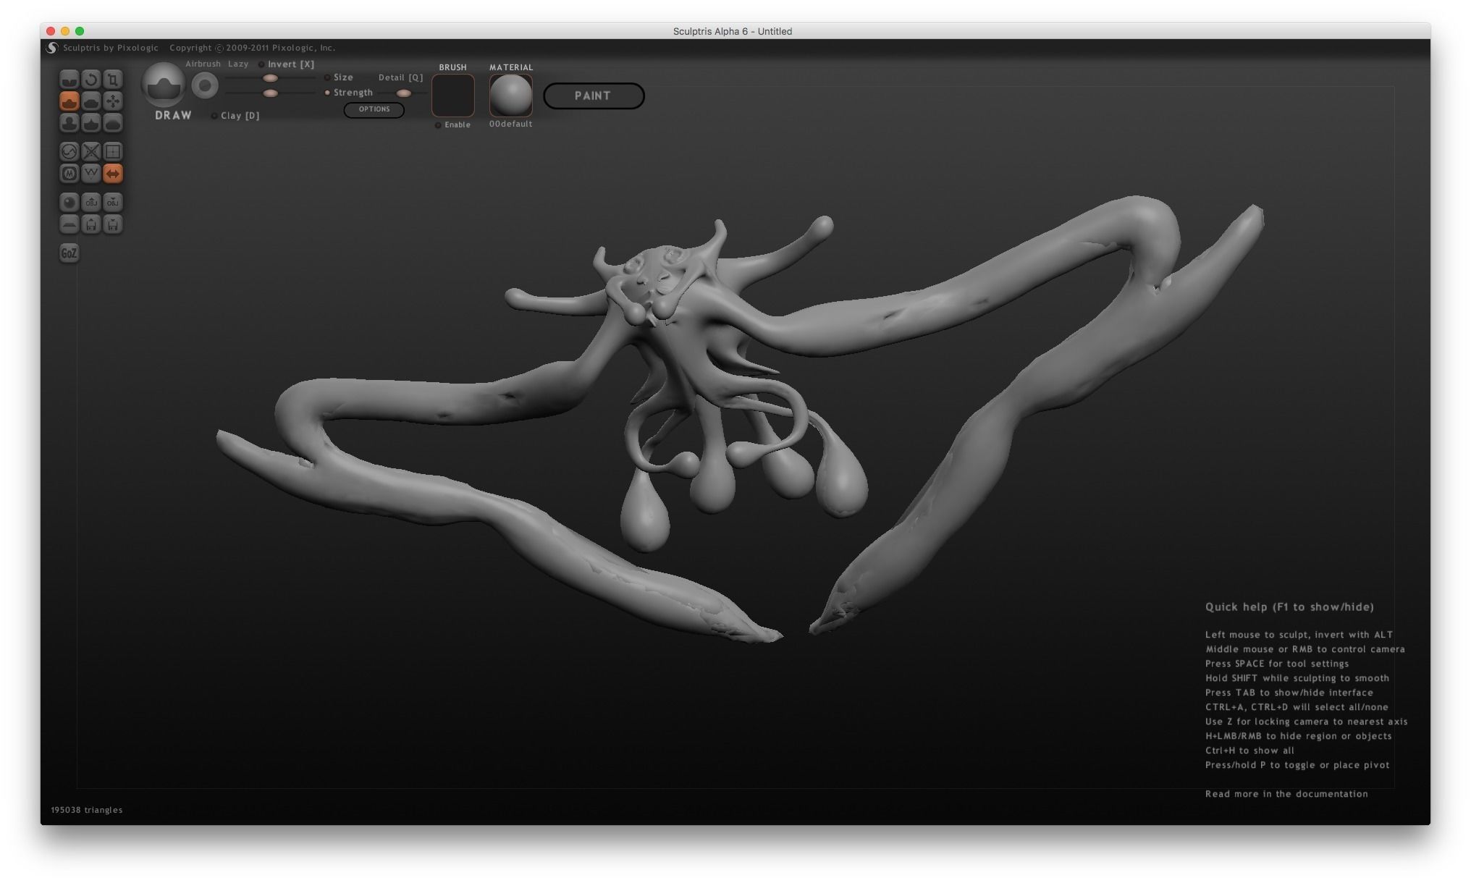Click the OBJ icon with upward arrow
1471x883 pixels.
tap(90, 202)
